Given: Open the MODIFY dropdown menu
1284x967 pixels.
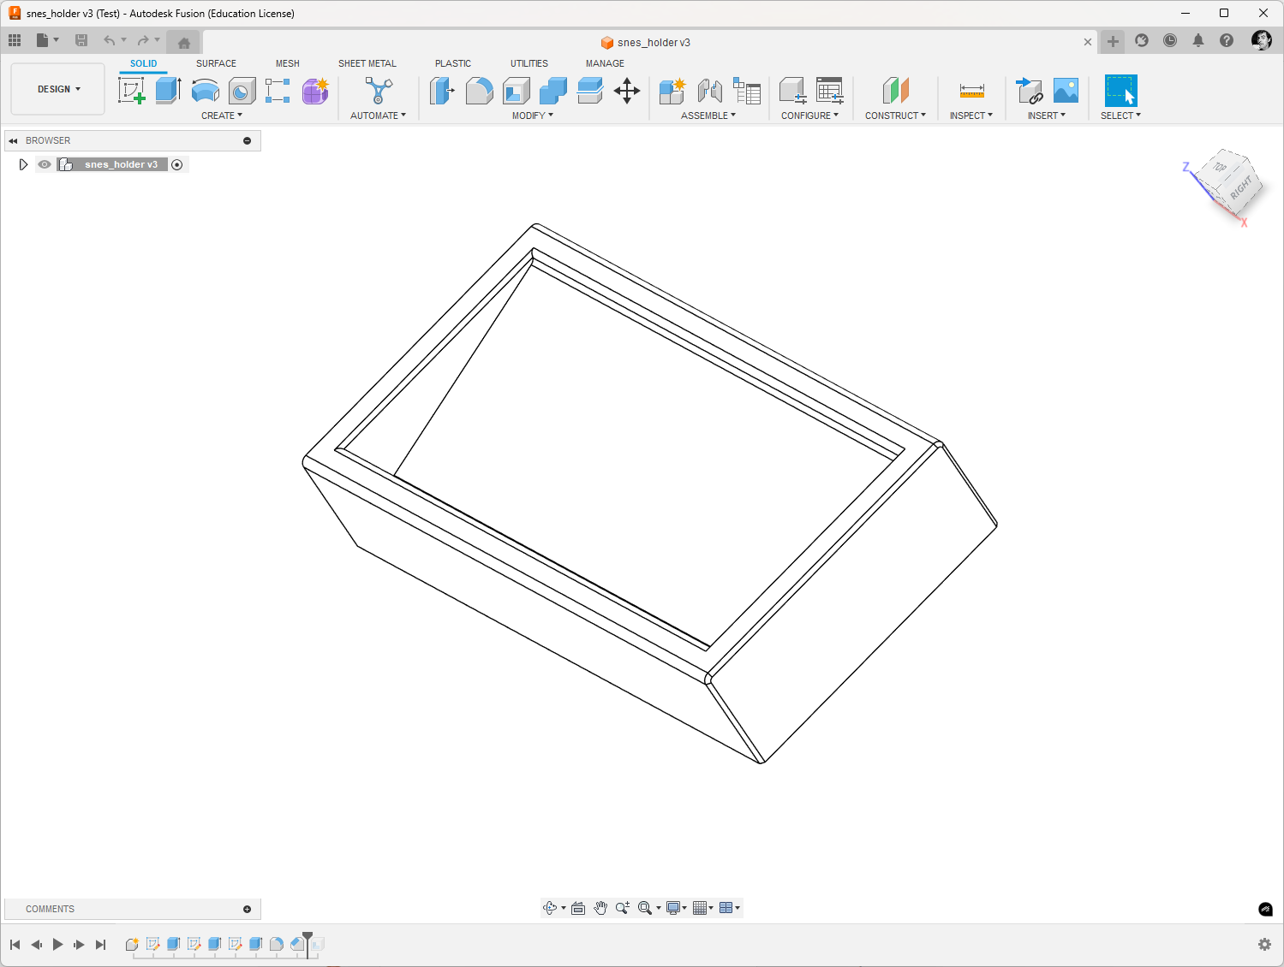Looking at the screenshot, I should pos(533,116).
